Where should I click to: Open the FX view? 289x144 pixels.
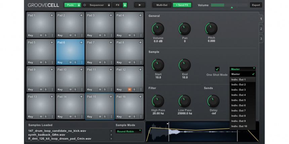pos(118,5)
